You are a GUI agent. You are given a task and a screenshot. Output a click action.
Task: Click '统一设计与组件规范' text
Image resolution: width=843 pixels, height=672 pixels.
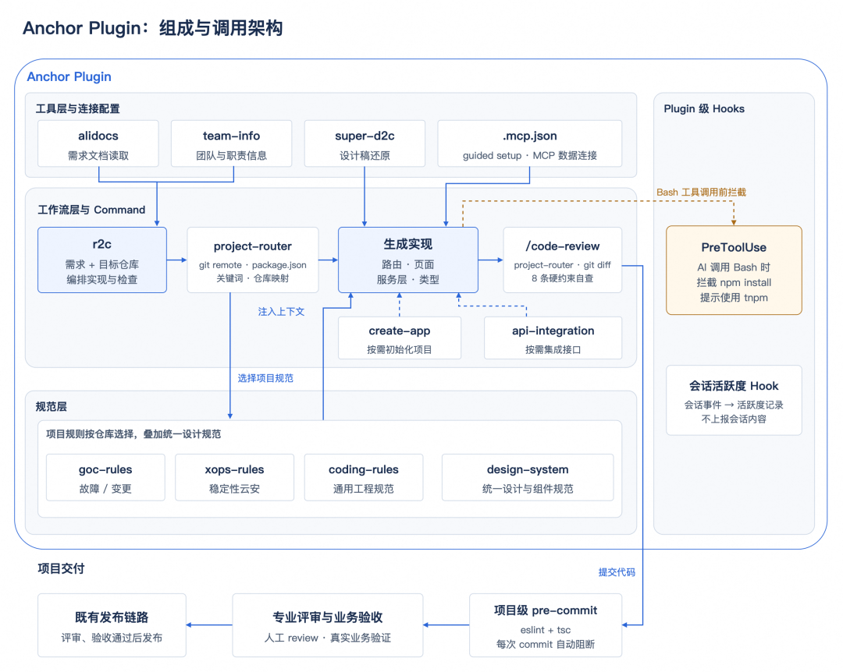528,489
